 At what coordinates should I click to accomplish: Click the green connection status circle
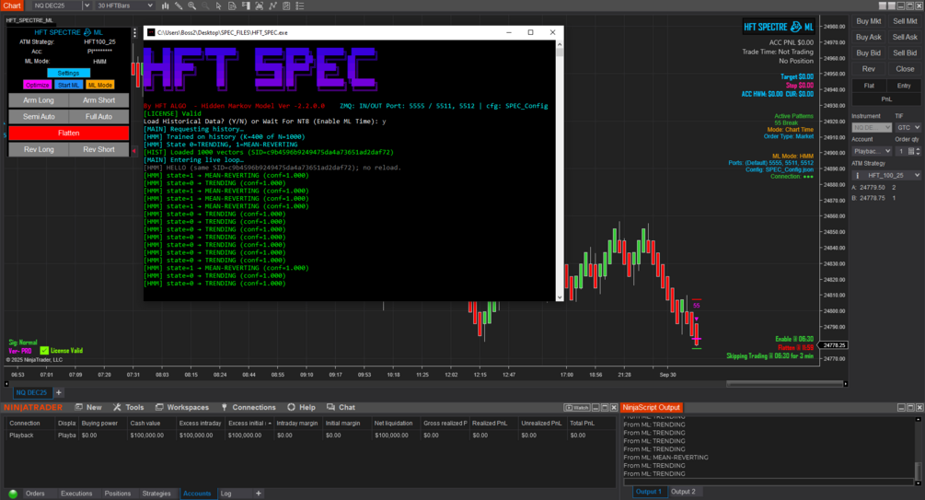(13, 494)
